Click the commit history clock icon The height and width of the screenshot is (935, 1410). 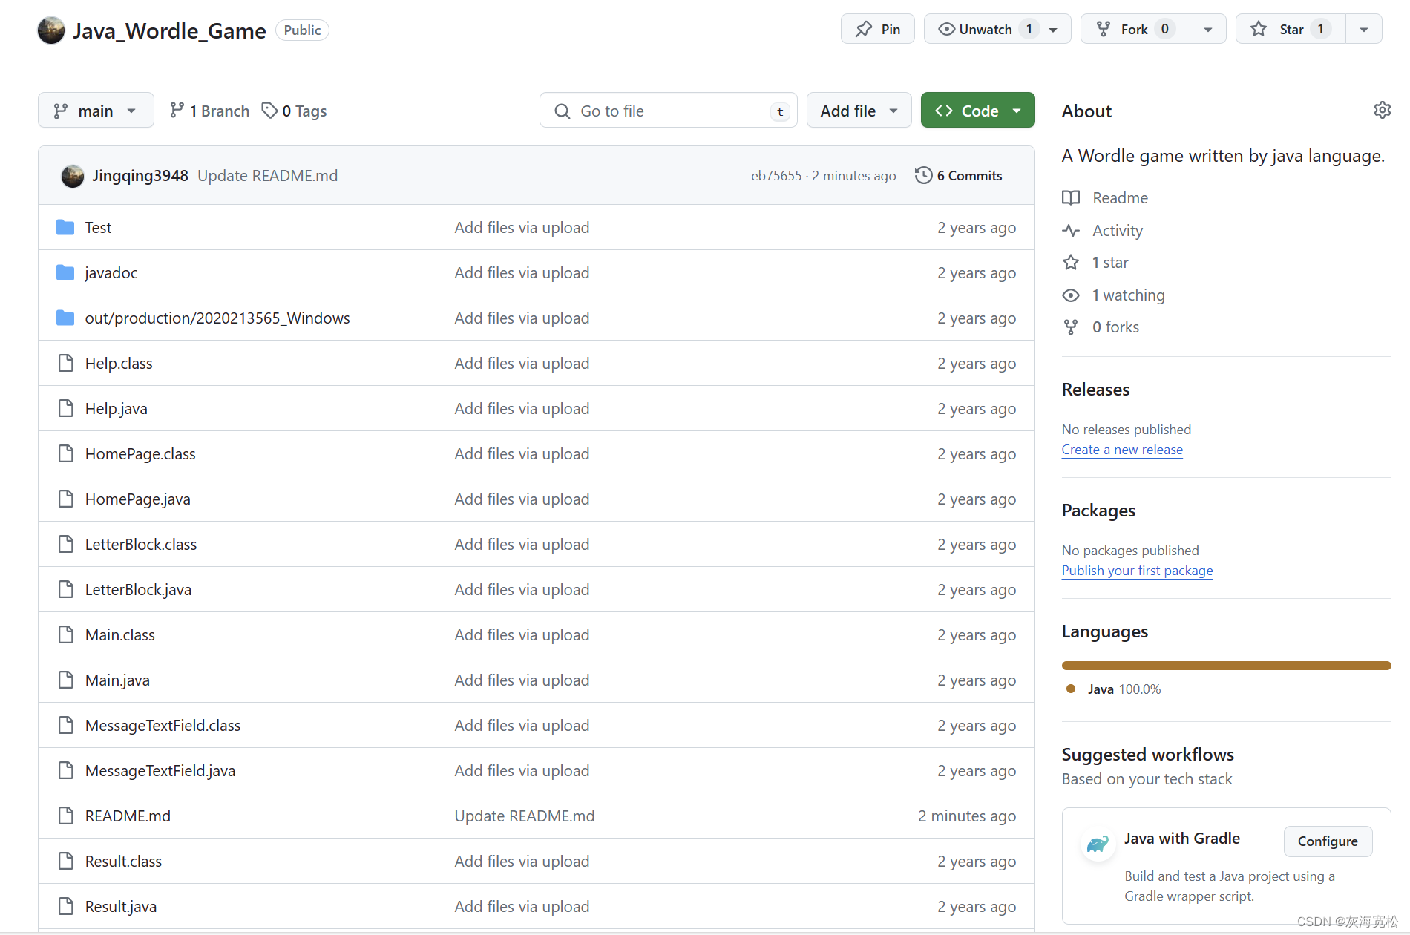[x=923, y=175]
